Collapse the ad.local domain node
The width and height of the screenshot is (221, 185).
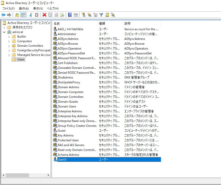4,32
